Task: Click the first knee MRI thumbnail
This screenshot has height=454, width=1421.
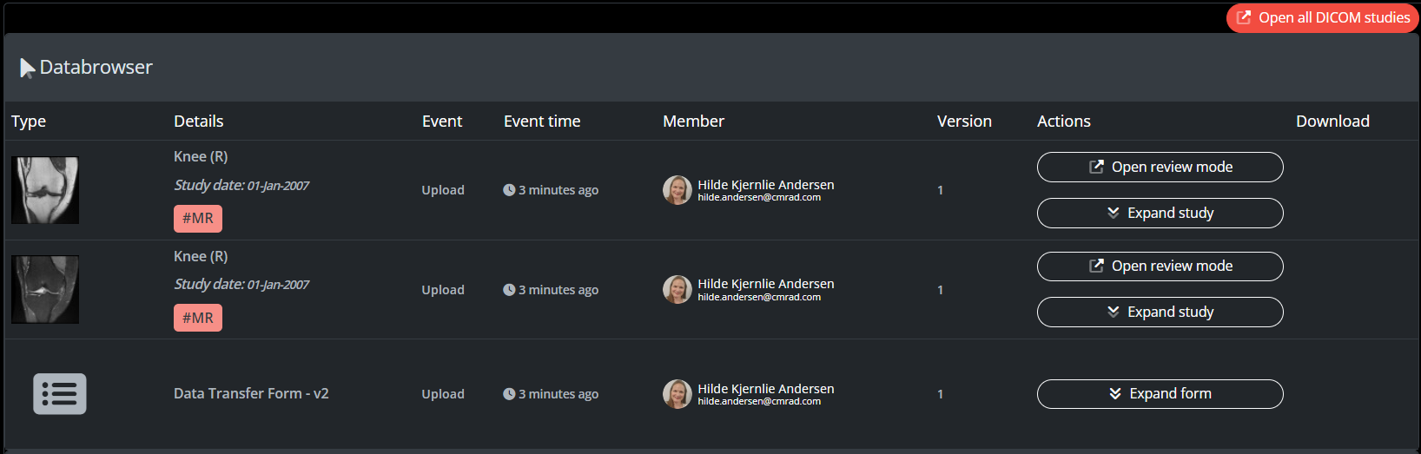Action: [45, 190]
